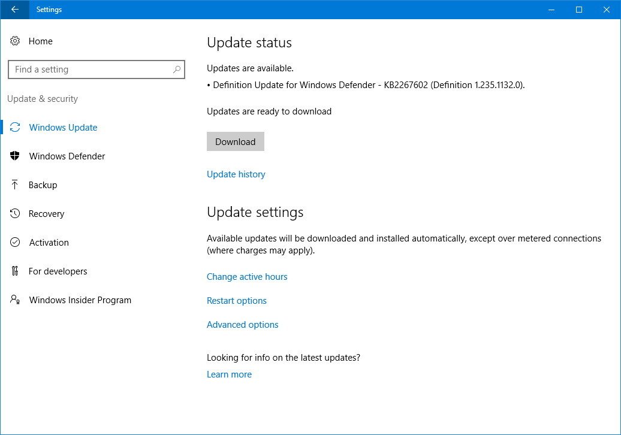Viewport: 621px width, 435px height.
Task: Switch to the Recovery section
Action: click(x=46, y=213)
